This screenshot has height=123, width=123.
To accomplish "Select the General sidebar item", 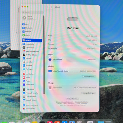I will point(32,41).
